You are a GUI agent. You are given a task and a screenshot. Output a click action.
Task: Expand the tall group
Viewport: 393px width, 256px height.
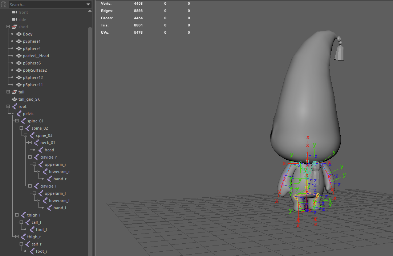pyautogui.click(x=8, y=92)
